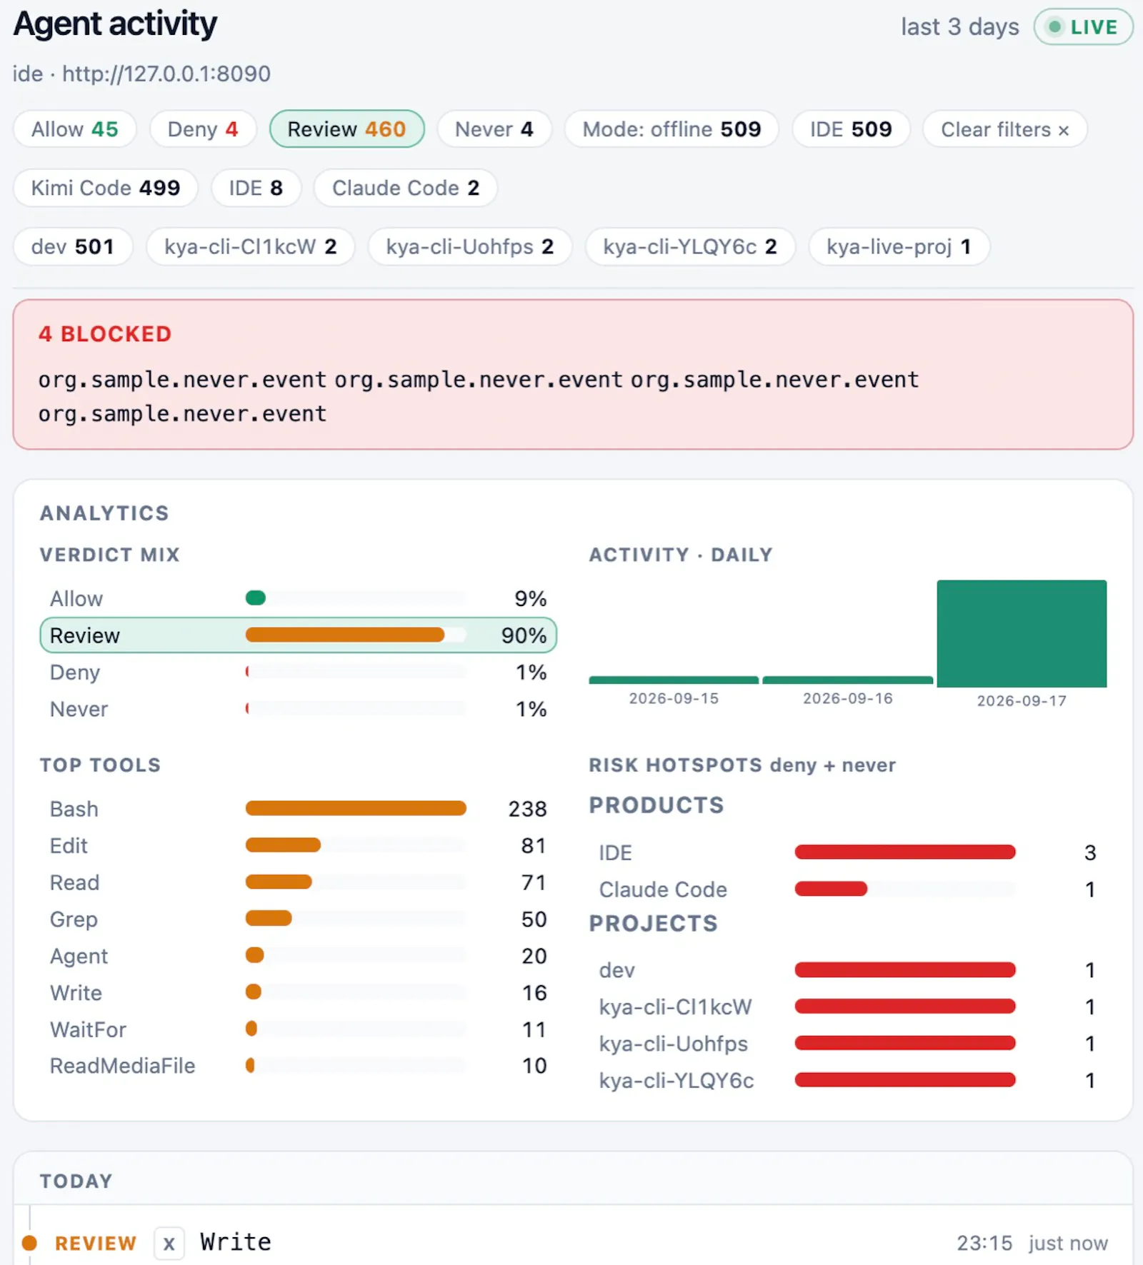Click the 2026-09-16 daily activity bar
This screenshot has width=1143, height=1265.
click(848, 680)
